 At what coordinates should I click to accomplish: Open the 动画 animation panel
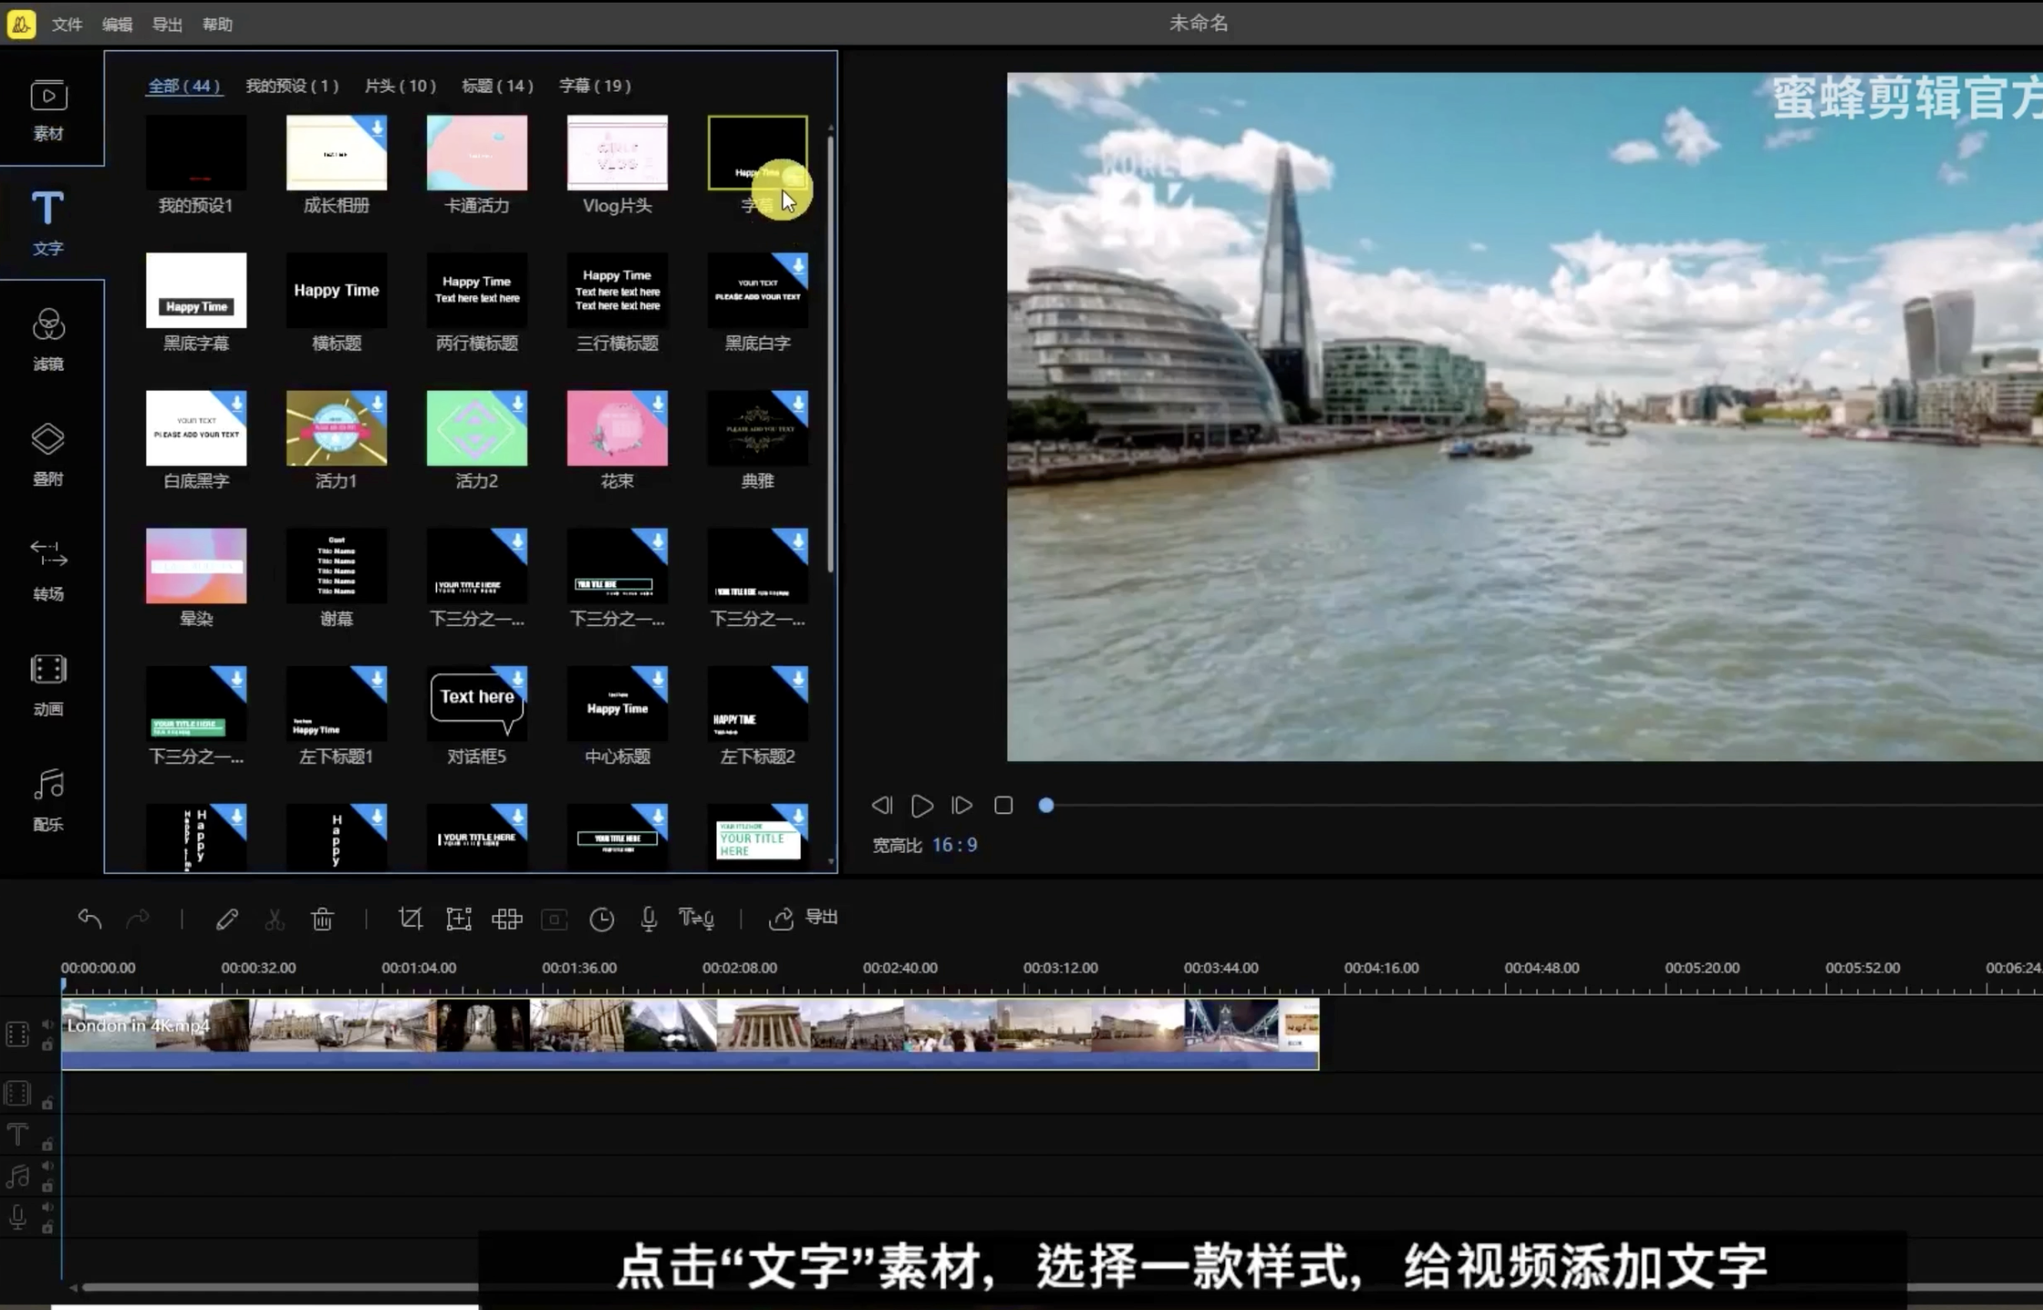[49, 685]
